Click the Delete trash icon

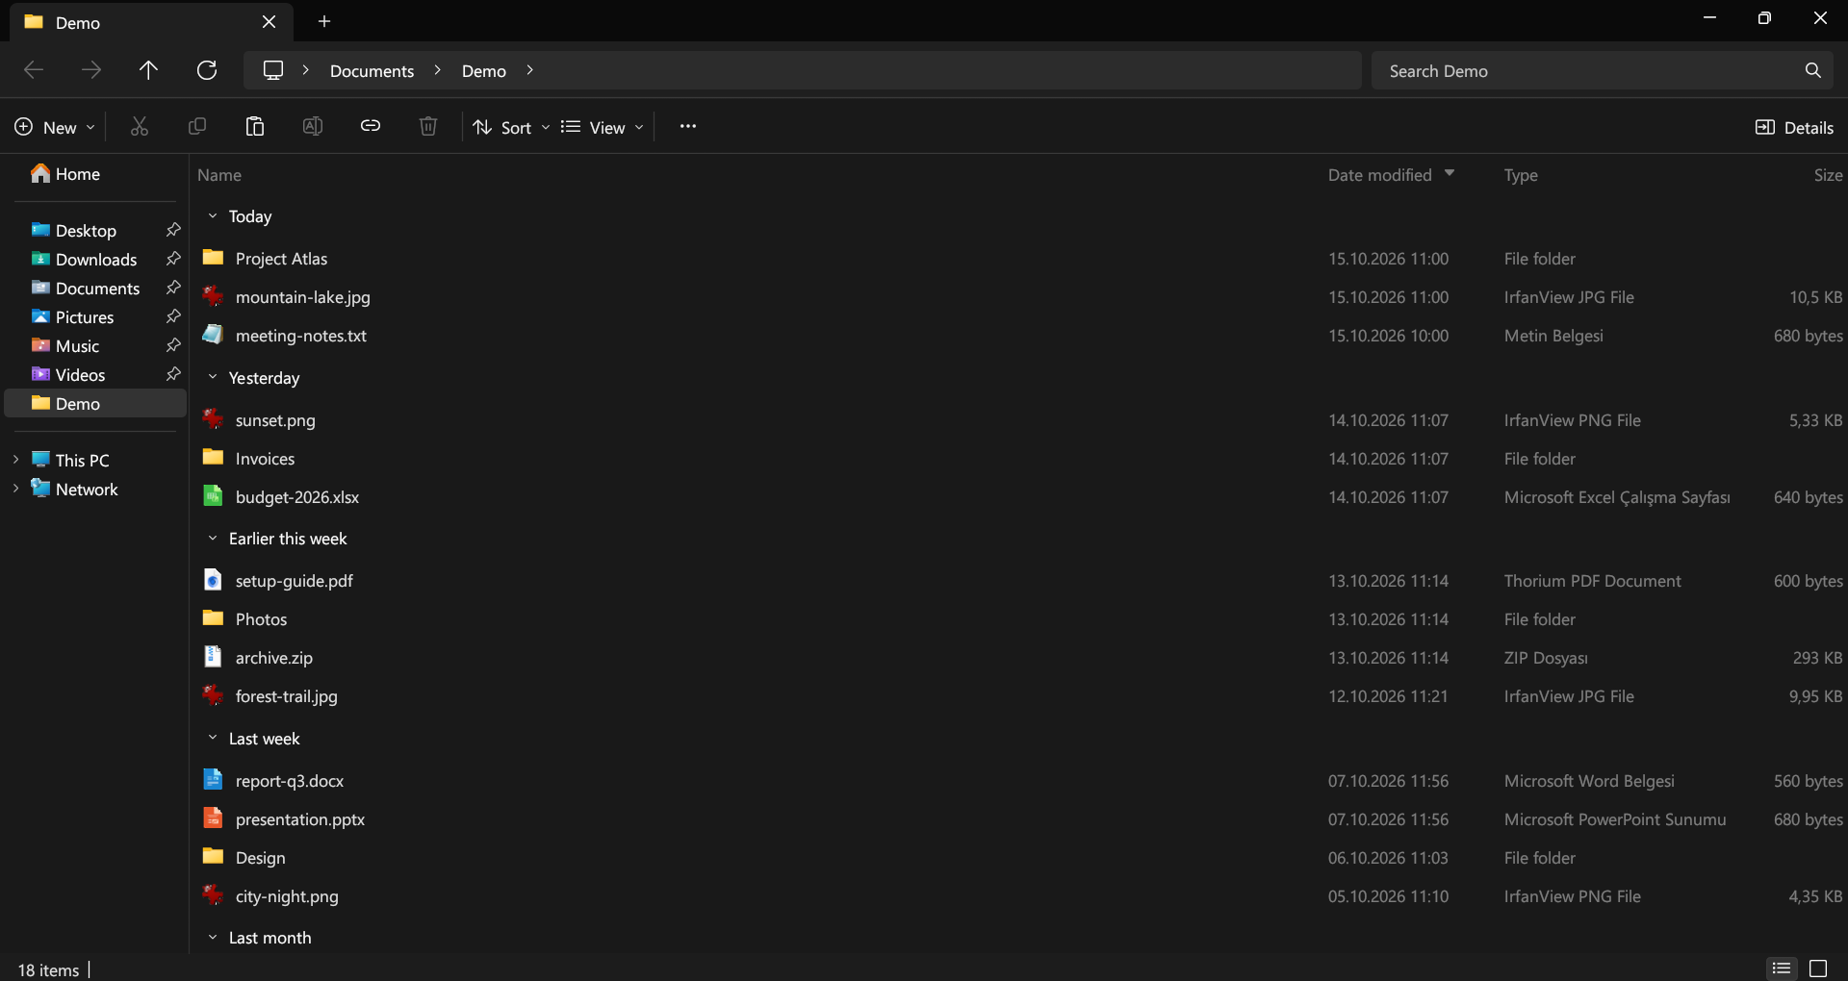pyautogui.click(x=428, y=127)
